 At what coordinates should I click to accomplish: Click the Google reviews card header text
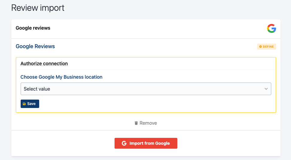[33, 28]
